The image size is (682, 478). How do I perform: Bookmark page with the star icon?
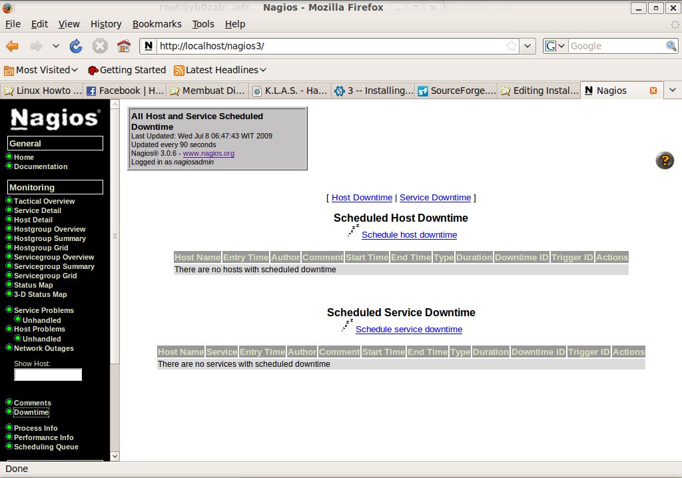[511, 46]
